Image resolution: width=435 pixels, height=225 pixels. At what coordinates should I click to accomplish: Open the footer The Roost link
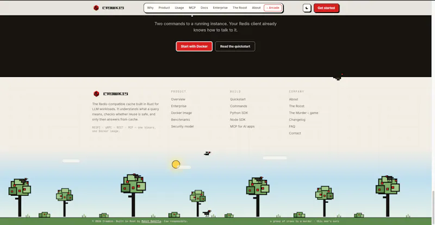click(x=296, y=106)
